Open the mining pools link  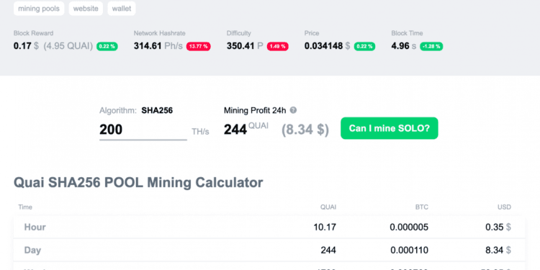coord(39,9)
